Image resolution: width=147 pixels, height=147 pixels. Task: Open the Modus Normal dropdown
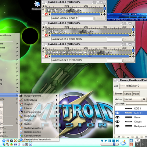[x=135, y=99]
